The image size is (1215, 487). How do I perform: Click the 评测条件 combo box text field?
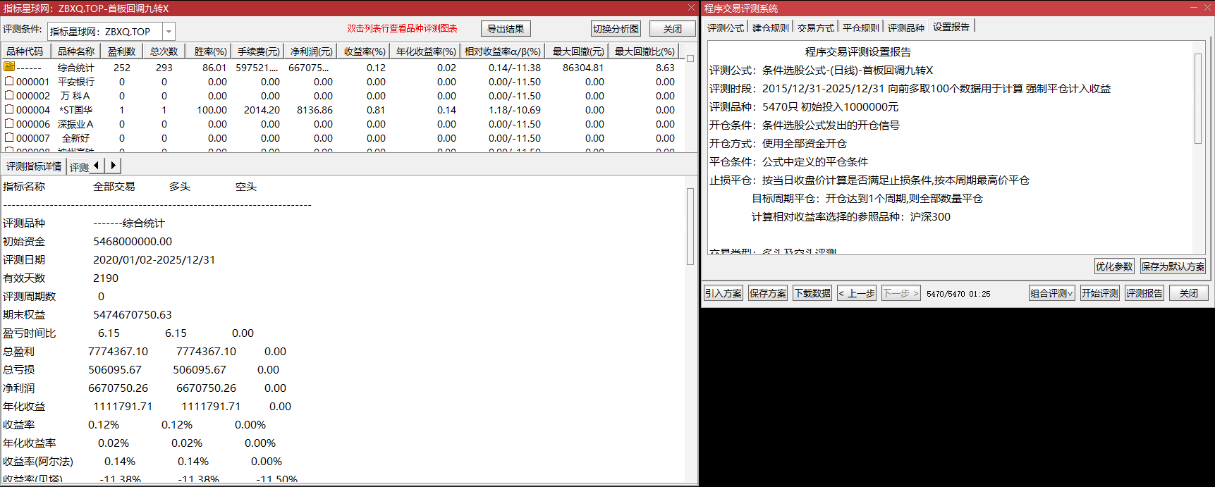(105, 32)
